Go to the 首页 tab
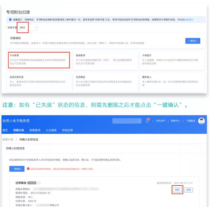Image resolution: width=210 pixels, height=207 pixels. 5,130
